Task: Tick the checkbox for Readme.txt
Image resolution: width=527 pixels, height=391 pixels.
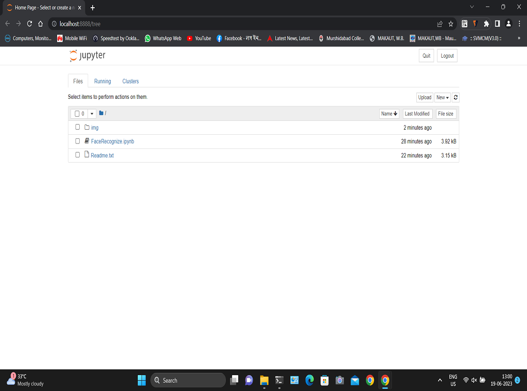Action: pyautogui.click(x=78, y=154)
